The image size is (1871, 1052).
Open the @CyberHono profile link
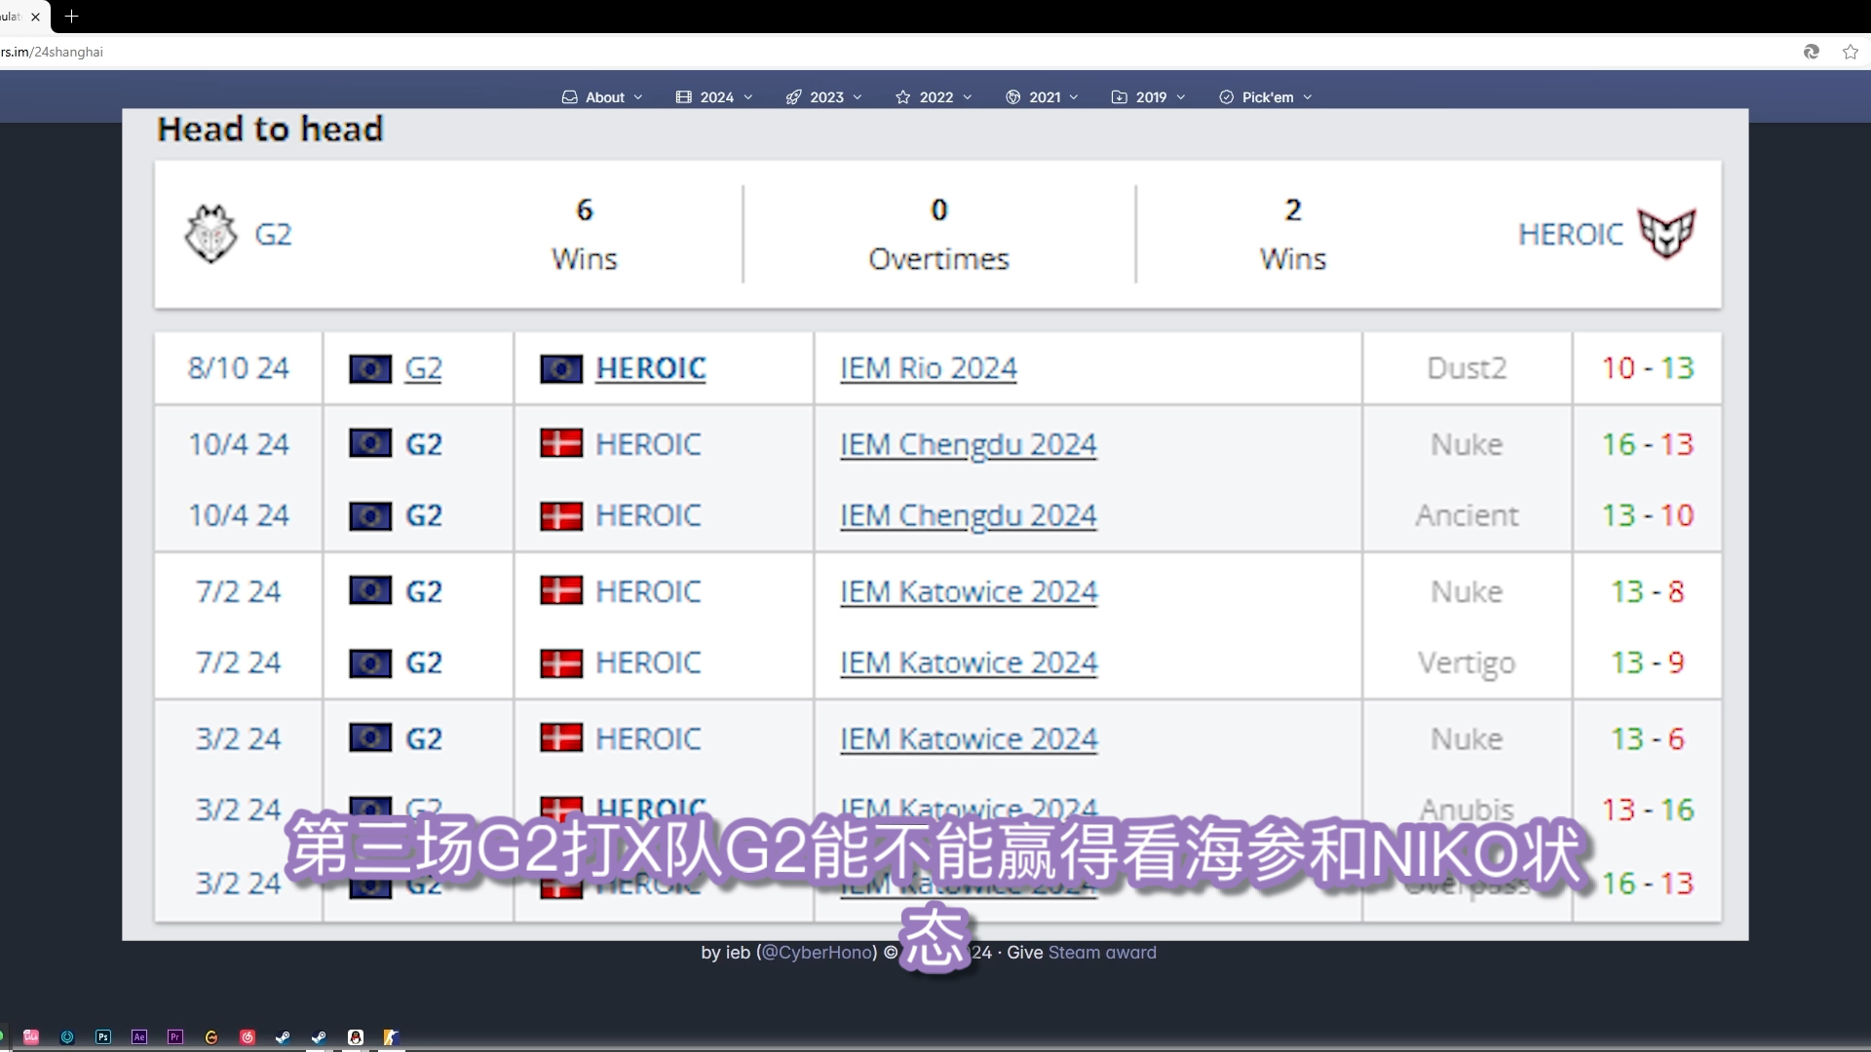(x=817, y=953)
